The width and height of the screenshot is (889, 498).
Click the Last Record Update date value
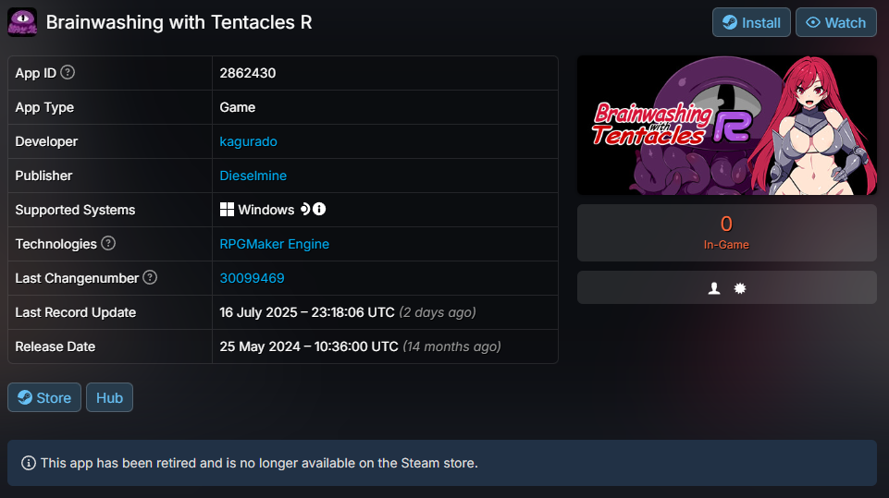307,312
